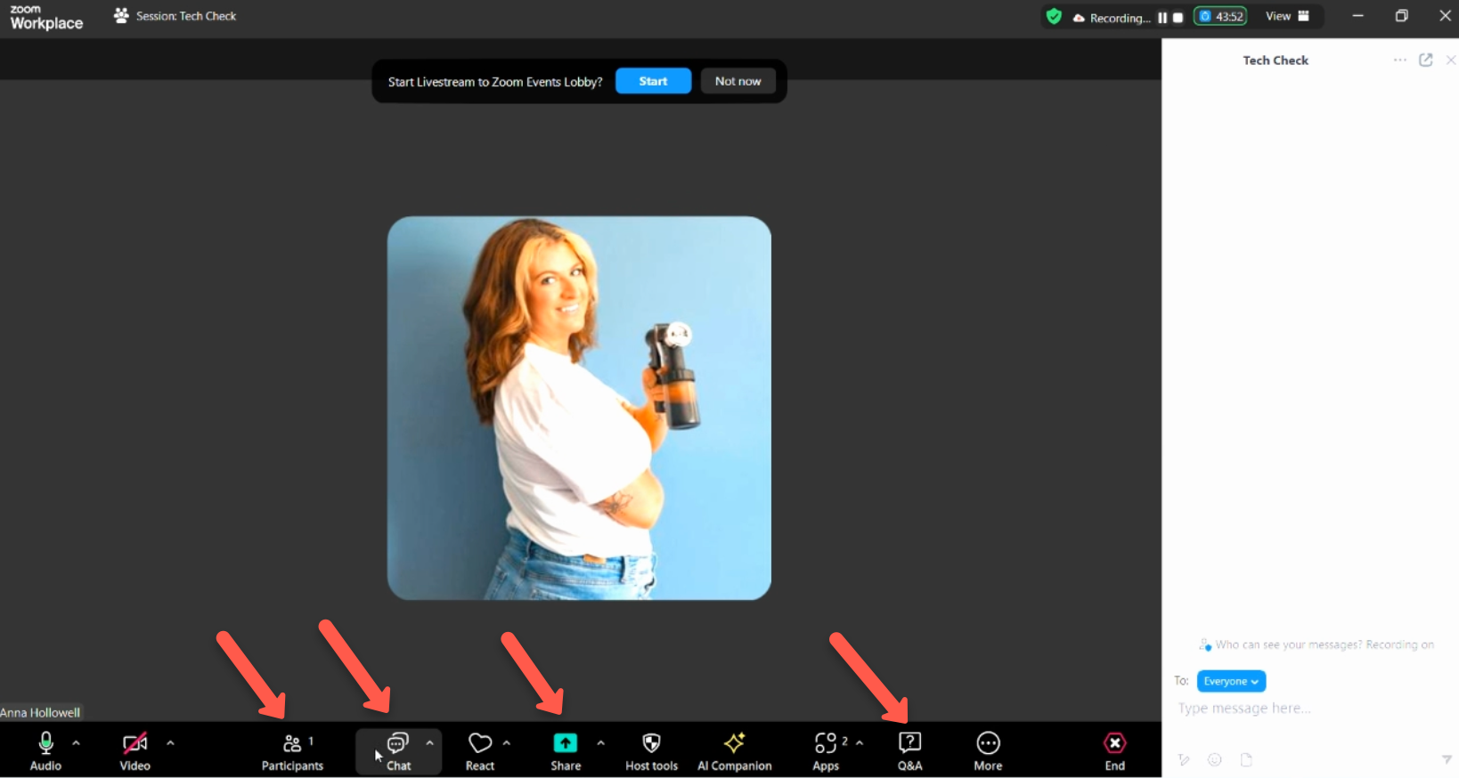Expand the chat options caret beside Chat
Image resolution: width=1459 pixels, height=778 pixels.
point(429,742)
